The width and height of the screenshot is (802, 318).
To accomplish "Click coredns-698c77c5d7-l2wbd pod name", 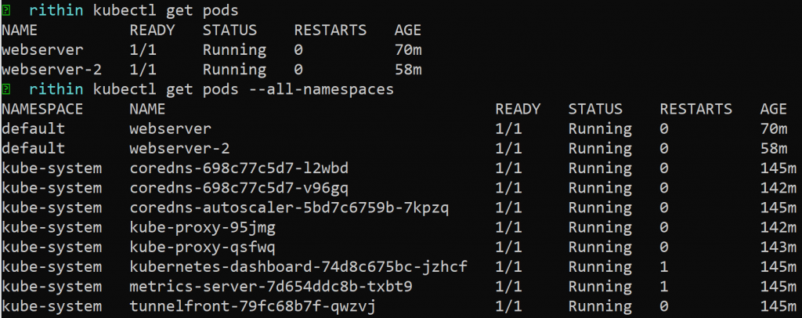I will [x=239, y=168].
